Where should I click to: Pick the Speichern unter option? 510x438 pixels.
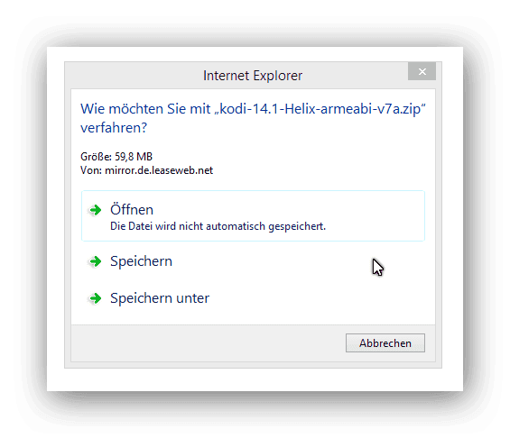(x=253, y=298)
